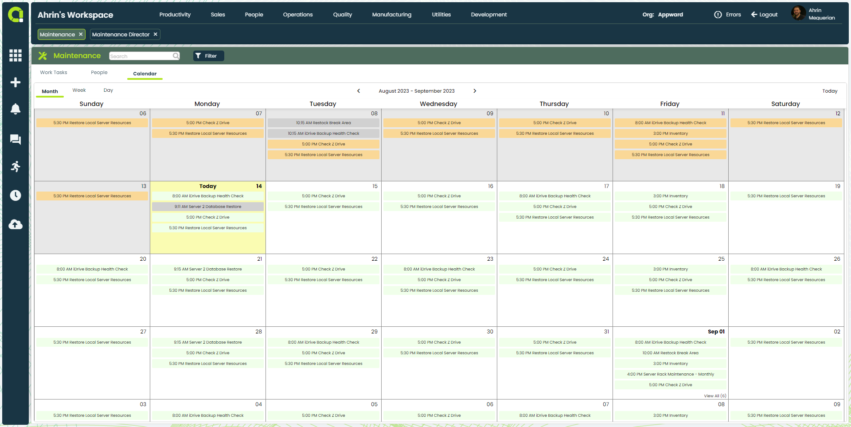851x427 pixels.
Task: Switch to People tab under Maintenance
Action: [99, 73]
